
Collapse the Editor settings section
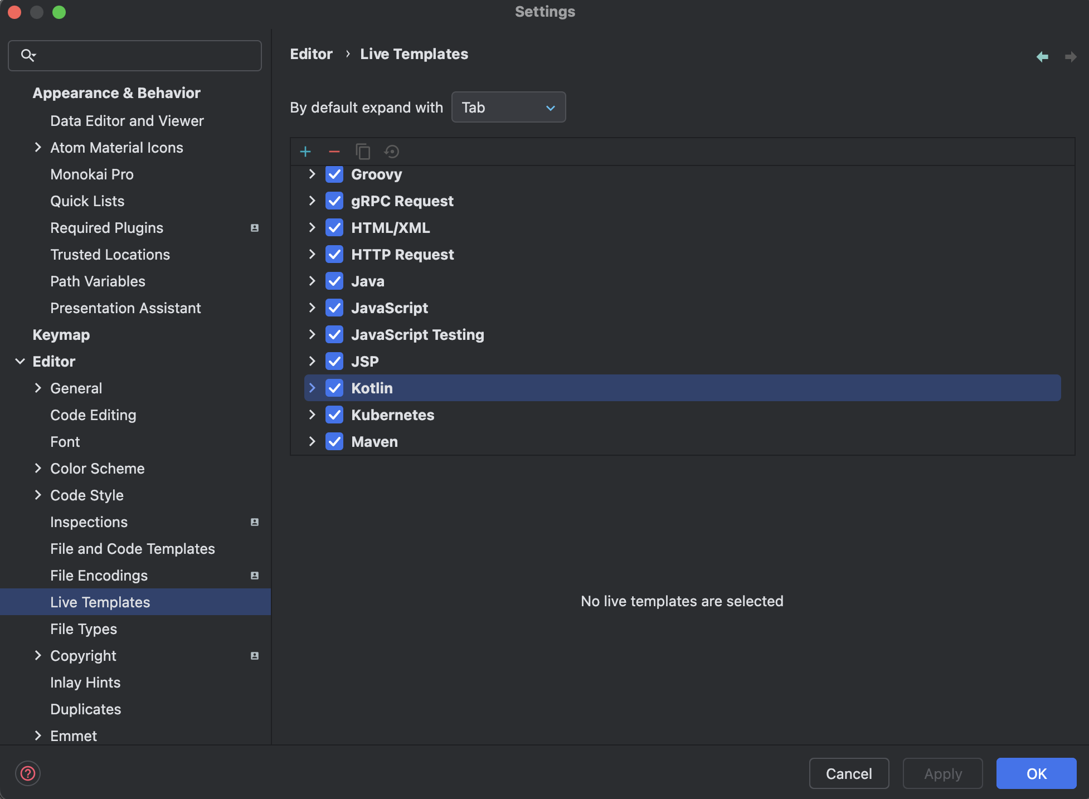pos(20,362)
